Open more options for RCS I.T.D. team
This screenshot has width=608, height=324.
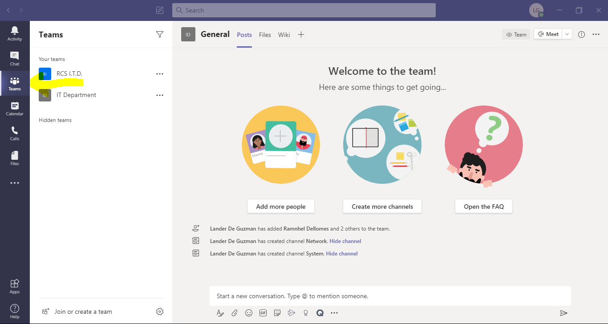pyautogui.click(x=160, y=74)
